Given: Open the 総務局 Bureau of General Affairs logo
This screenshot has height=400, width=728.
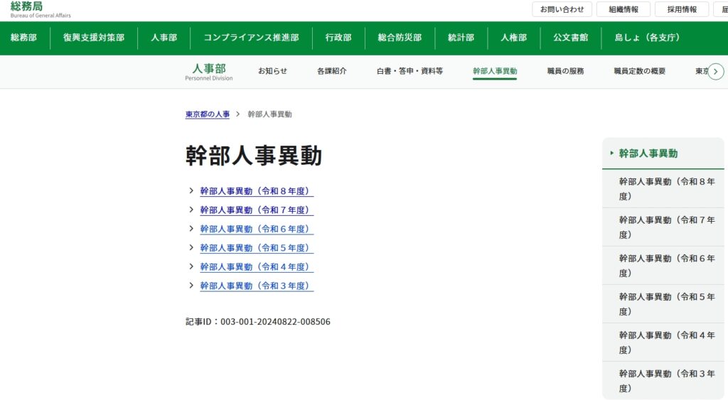Looking at the screenshot, I should 41,9.
